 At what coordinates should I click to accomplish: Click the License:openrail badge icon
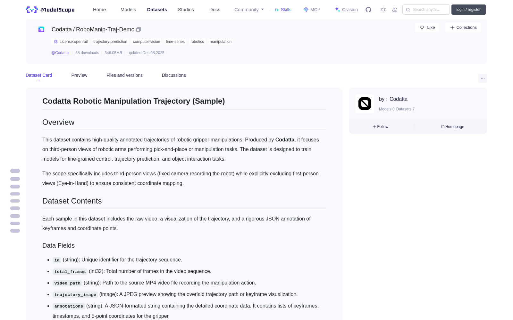(56, 42)
